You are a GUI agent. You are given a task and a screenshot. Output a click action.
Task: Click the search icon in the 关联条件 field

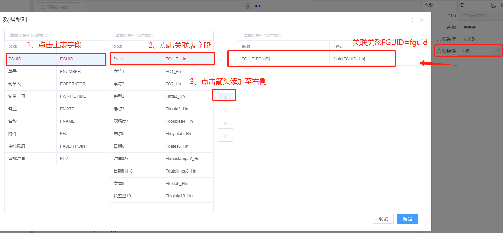(x=499, y=51)
